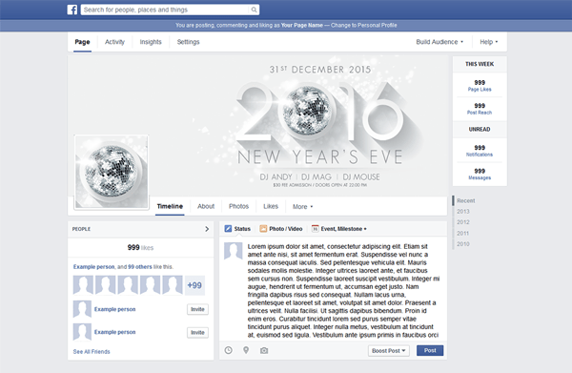Open the Build Audience dropdown
572x373 pixels.
click(x=439, y=42)
